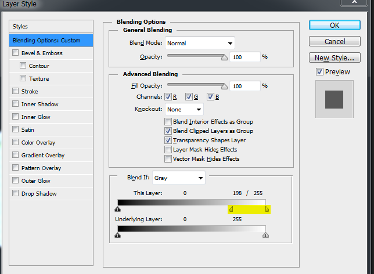This screenshot has height=274, width=374.
Task: Enable the Drop Shadow checkbox
Action: click(16, 193)
